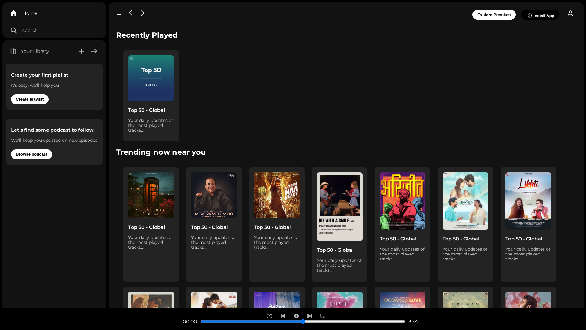The height and width of the screenshot is (330, 586).
Task: Go back with the left chevron
Action: (131, 13)
